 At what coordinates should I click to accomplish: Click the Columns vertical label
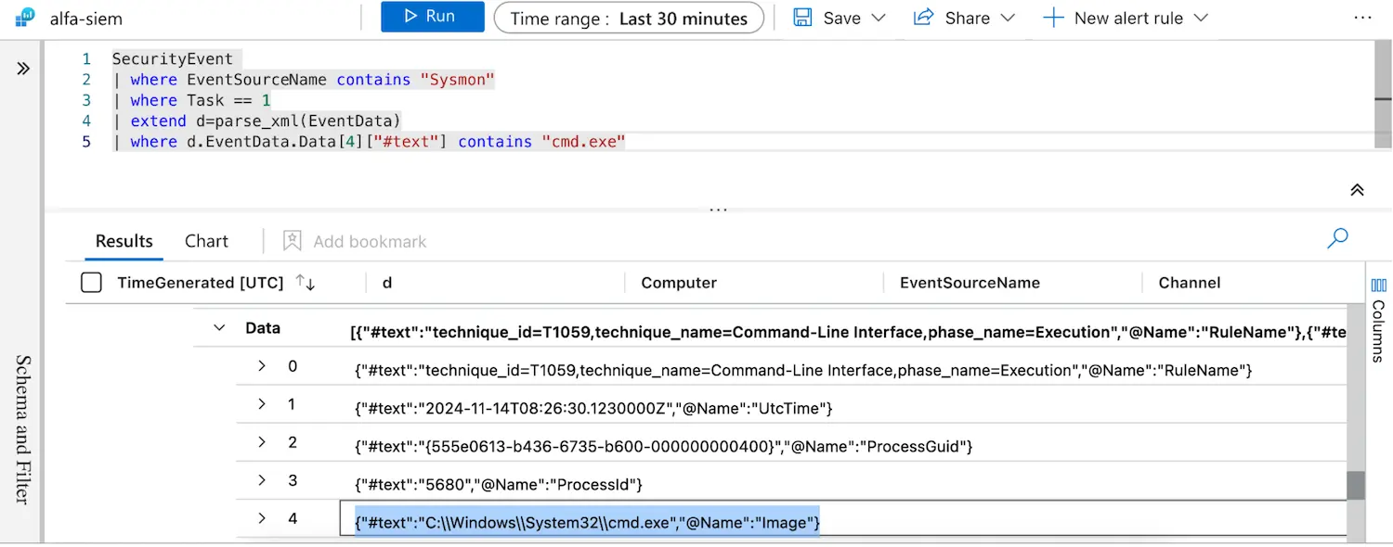[1378, 331]
